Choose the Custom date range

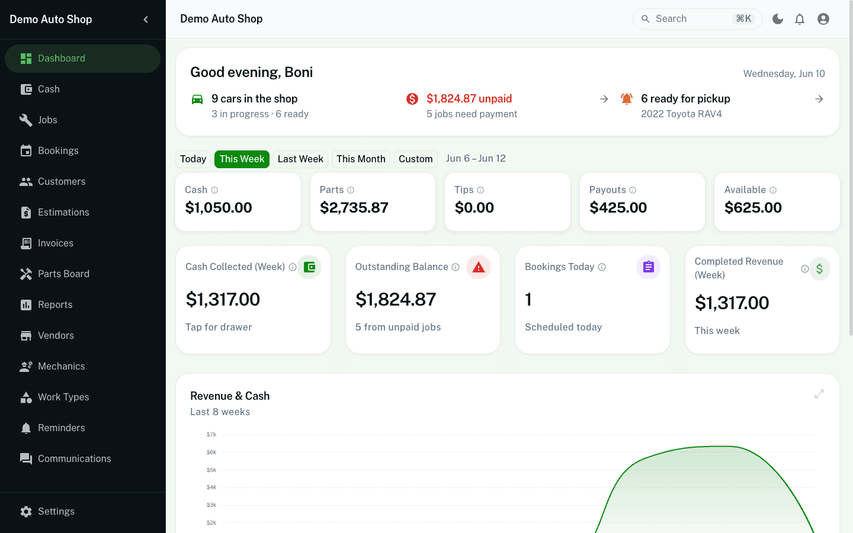(x=415, y=159)
